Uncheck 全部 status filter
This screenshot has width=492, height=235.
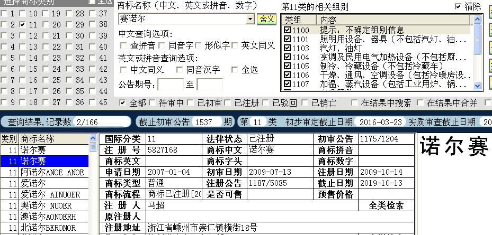[x=123, y=103]
